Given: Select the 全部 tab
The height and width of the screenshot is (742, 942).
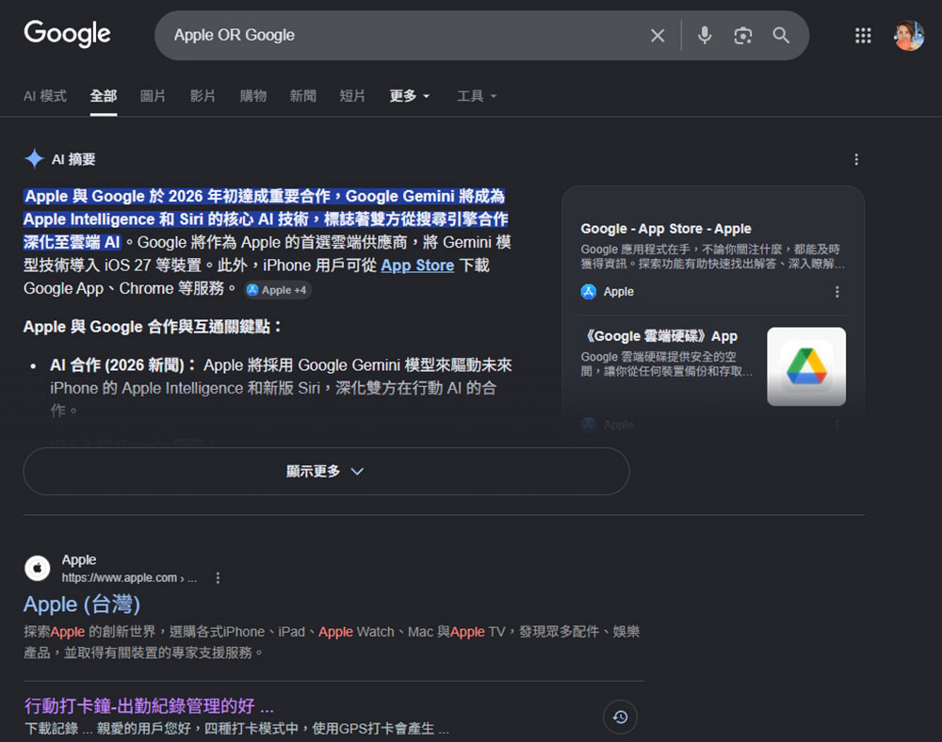Looking at the screenshot, I should 104,96.
